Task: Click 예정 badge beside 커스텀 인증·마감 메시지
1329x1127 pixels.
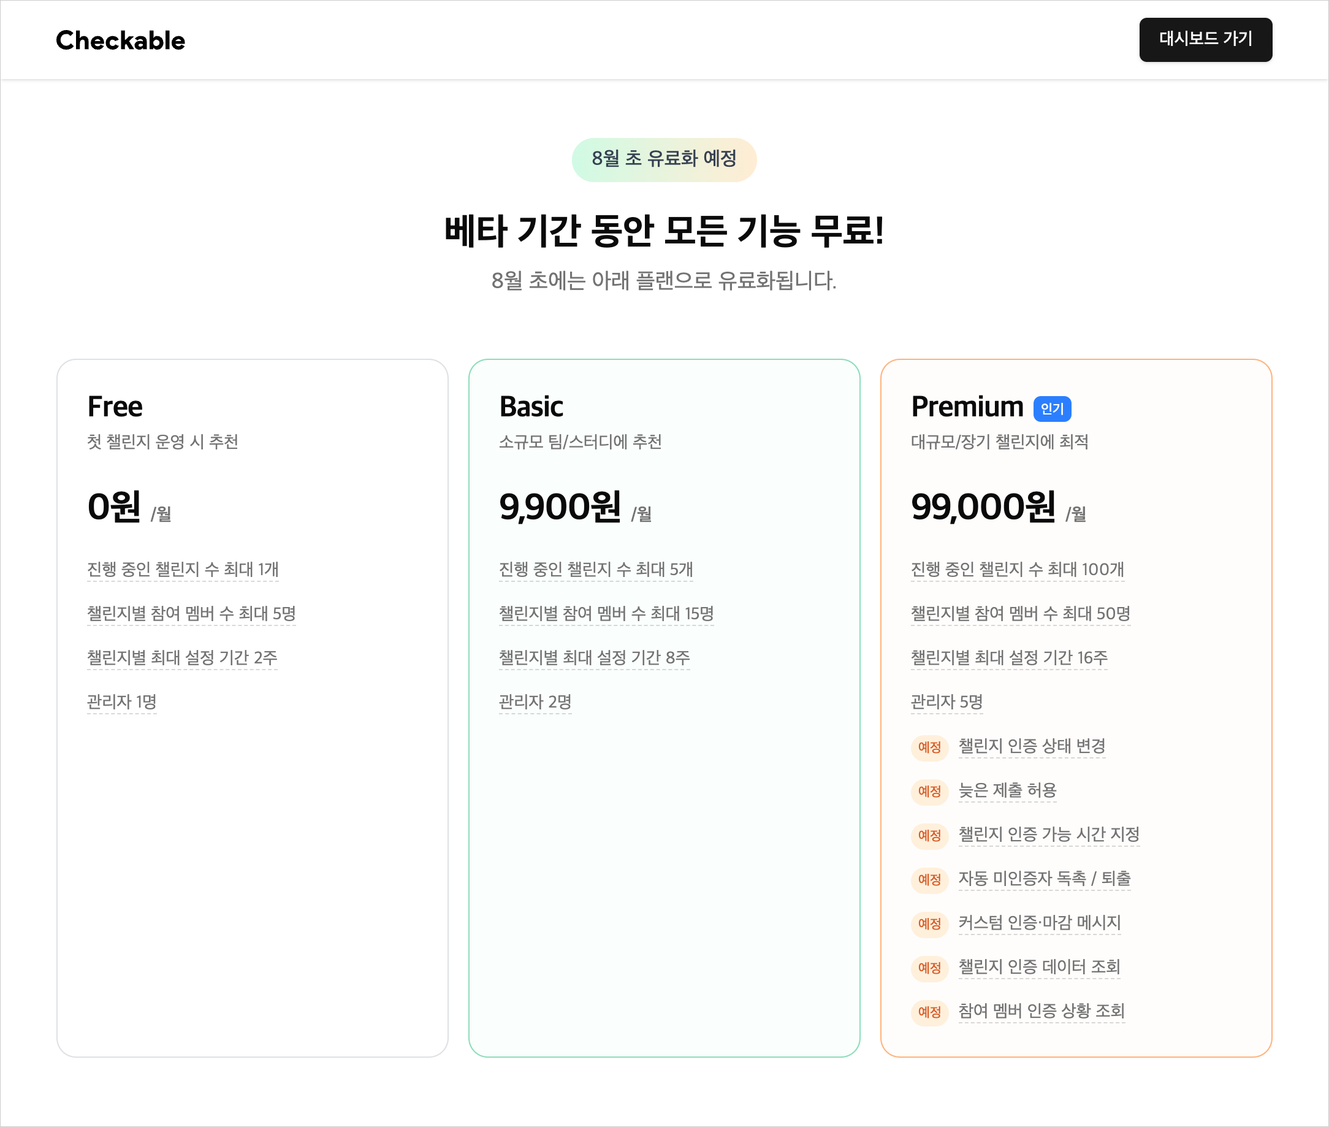Action: click(929, 923)
